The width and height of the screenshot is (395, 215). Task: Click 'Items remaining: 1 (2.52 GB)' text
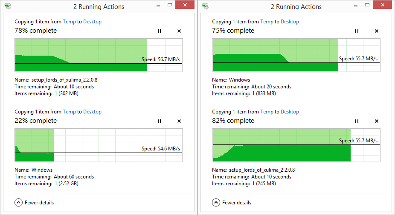pos(46,184)
